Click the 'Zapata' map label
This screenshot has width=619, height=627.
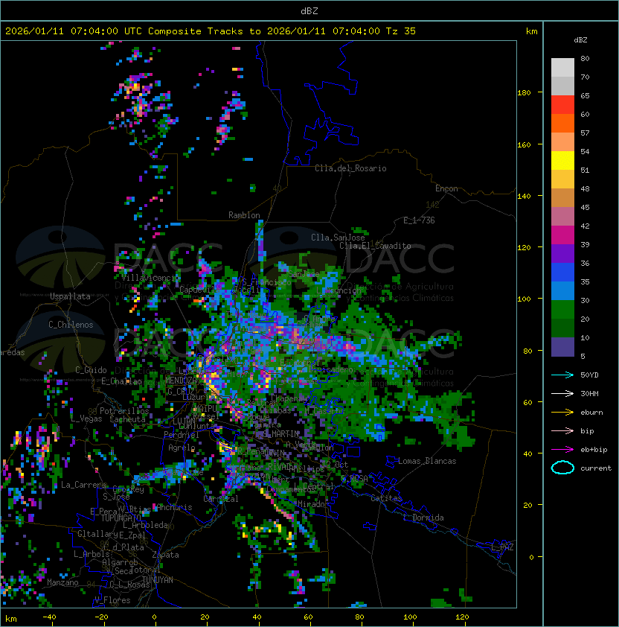[x=165, y=555]
